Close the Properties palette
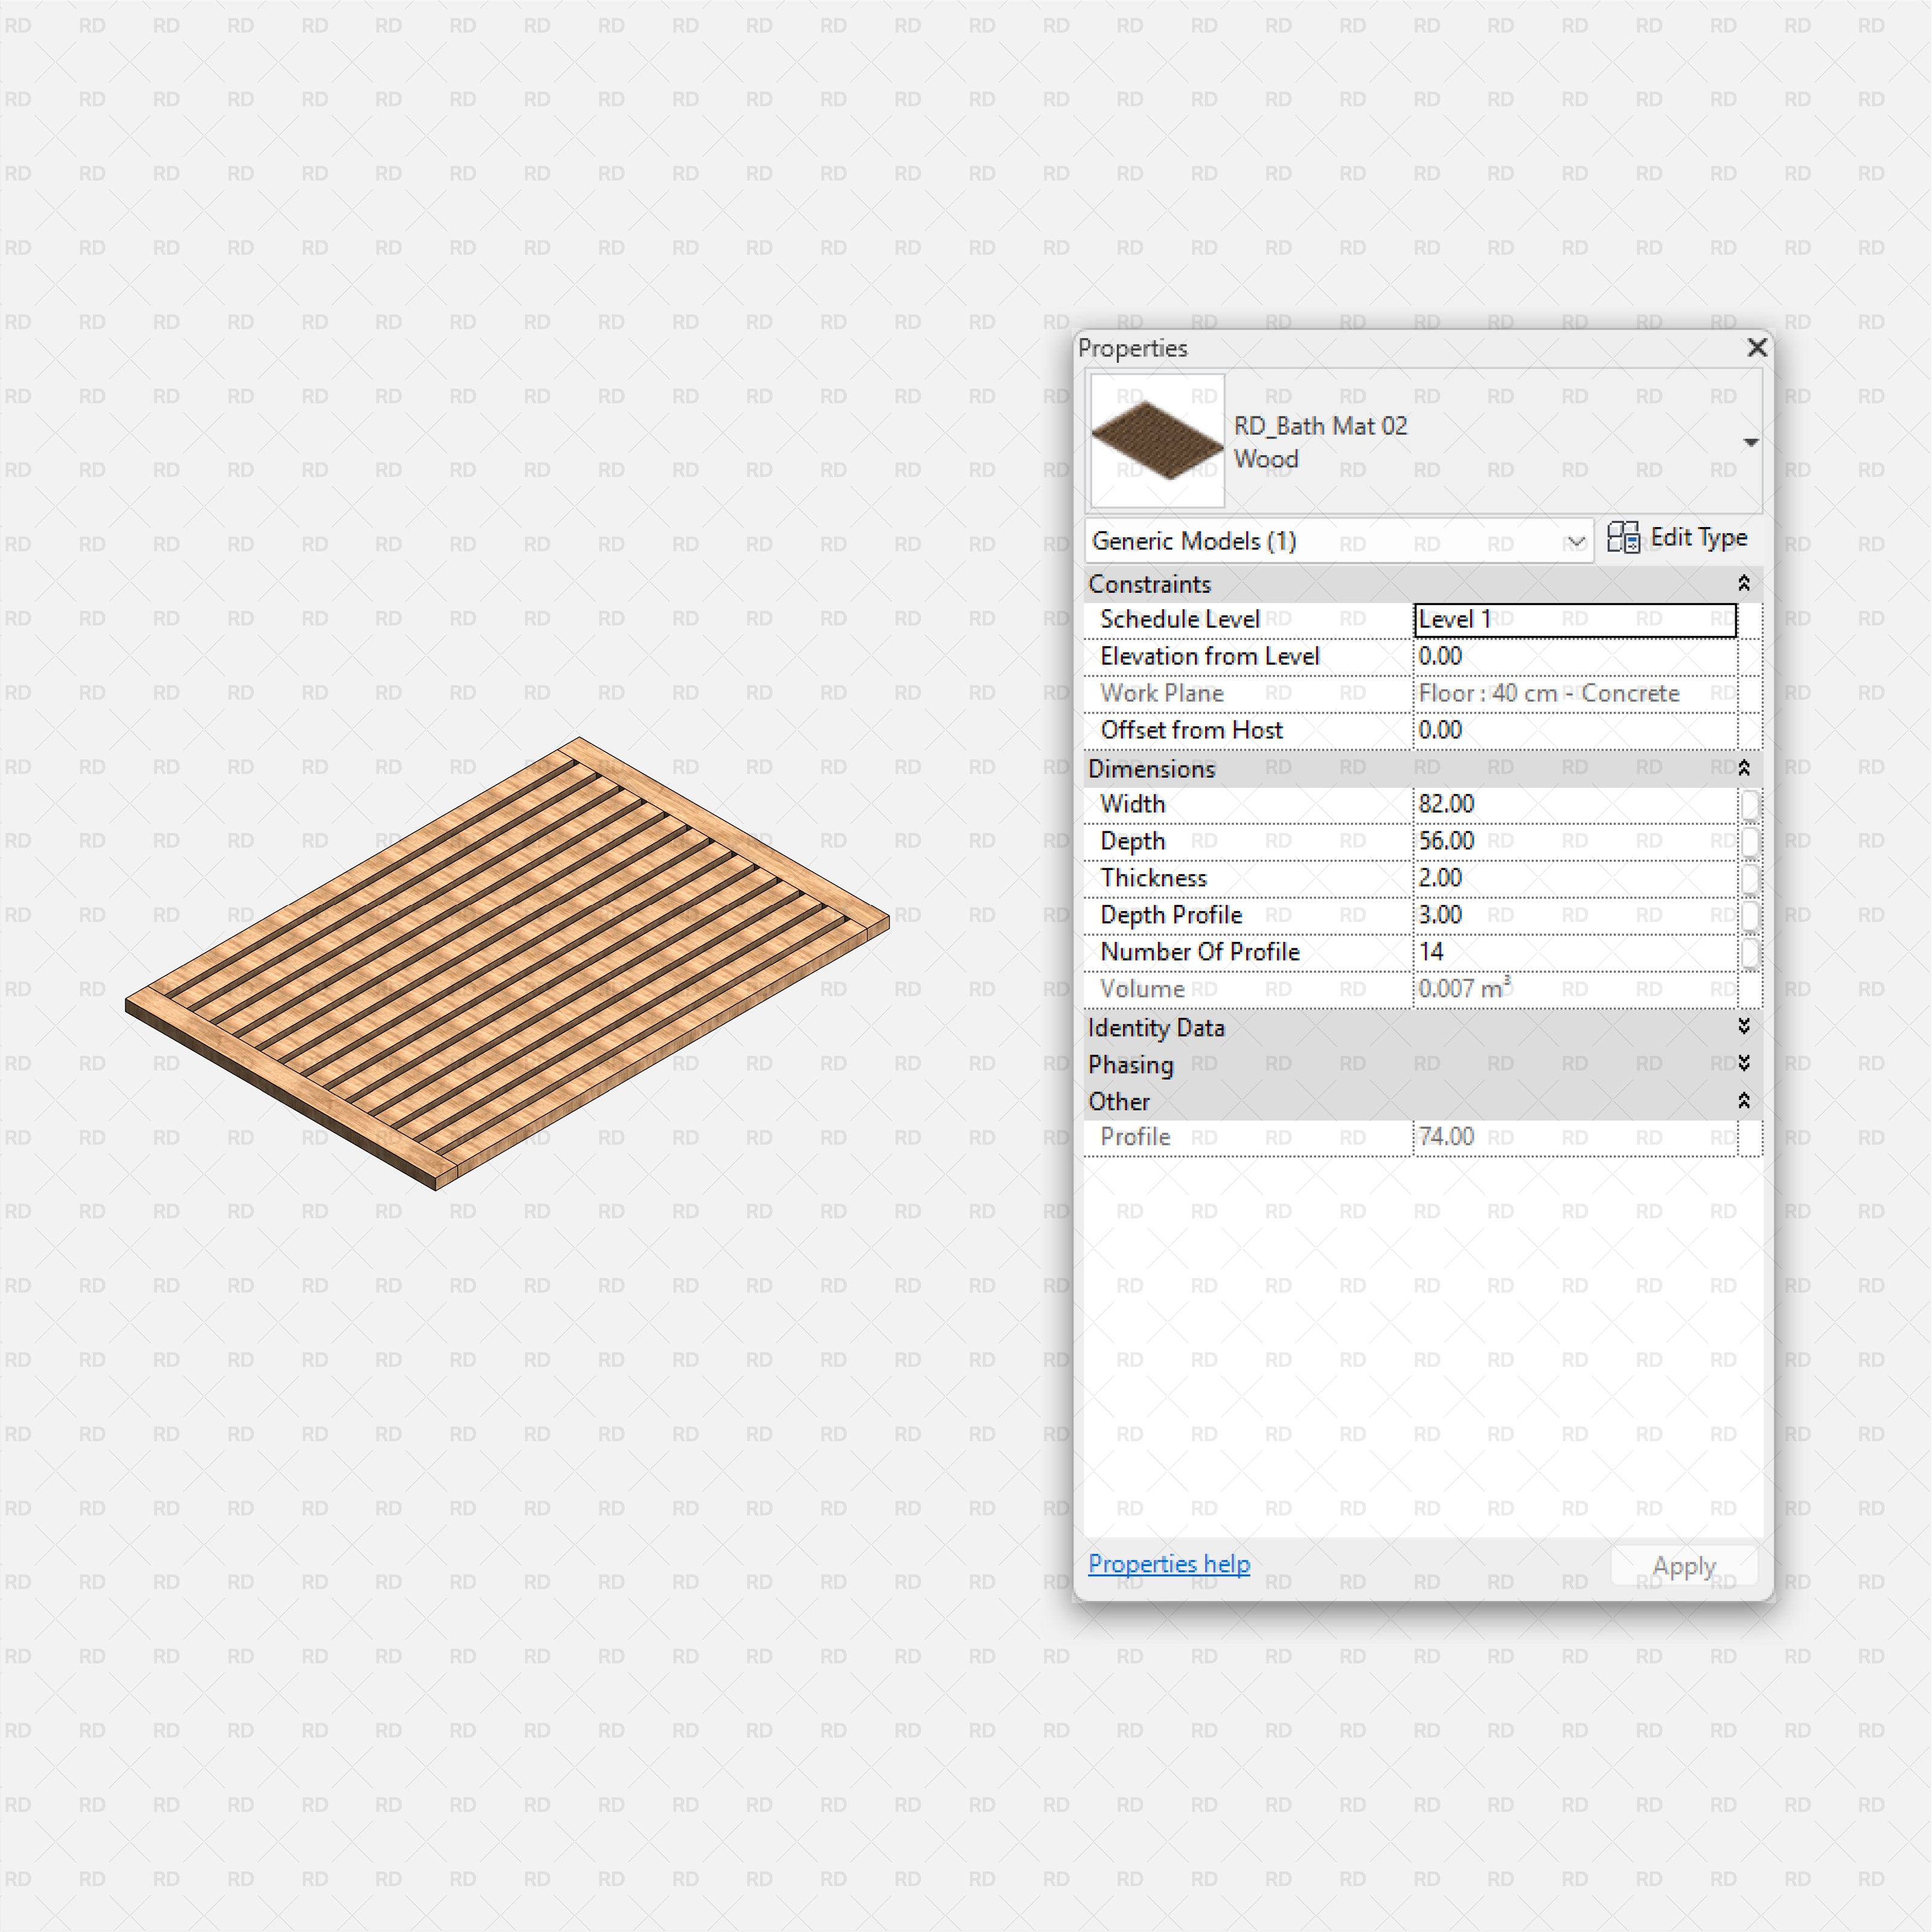This screenshot has height=1932, width=1932. coord(1757,348)
